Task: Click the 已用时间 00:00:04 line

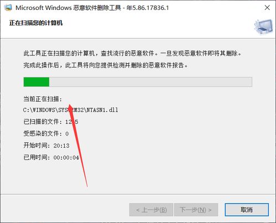Action: (x=51, y=158)
